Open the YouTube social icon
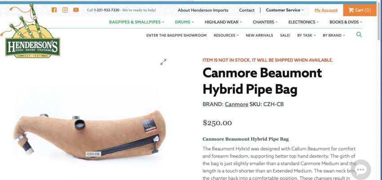 76,10
